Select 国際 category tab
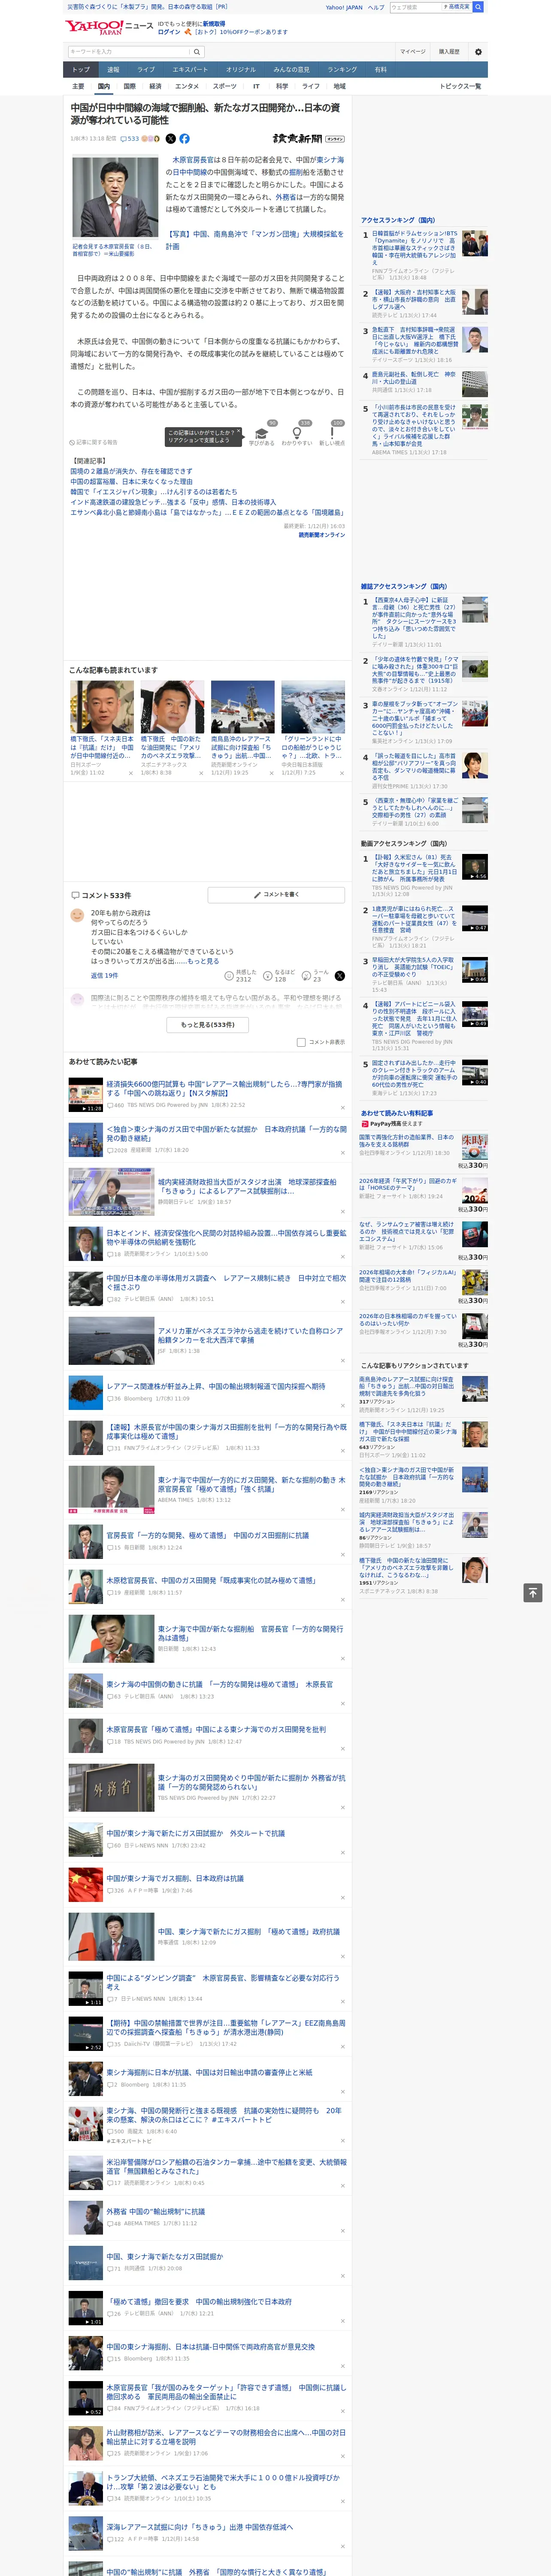The image size is (551, 2576). click(x=129, y=86)
